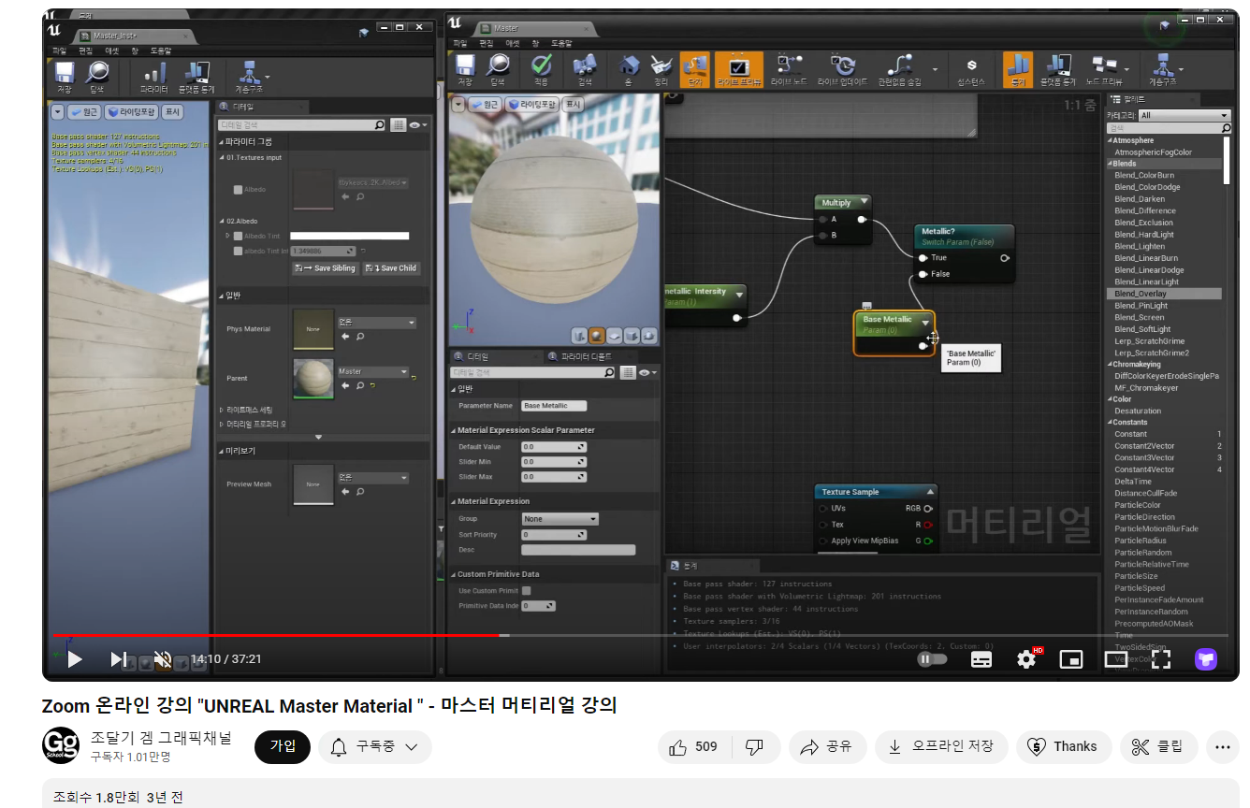Click the YouTube 가입 join button
The height and width of the screenshot is (808, 1250).
coord(283,746)
